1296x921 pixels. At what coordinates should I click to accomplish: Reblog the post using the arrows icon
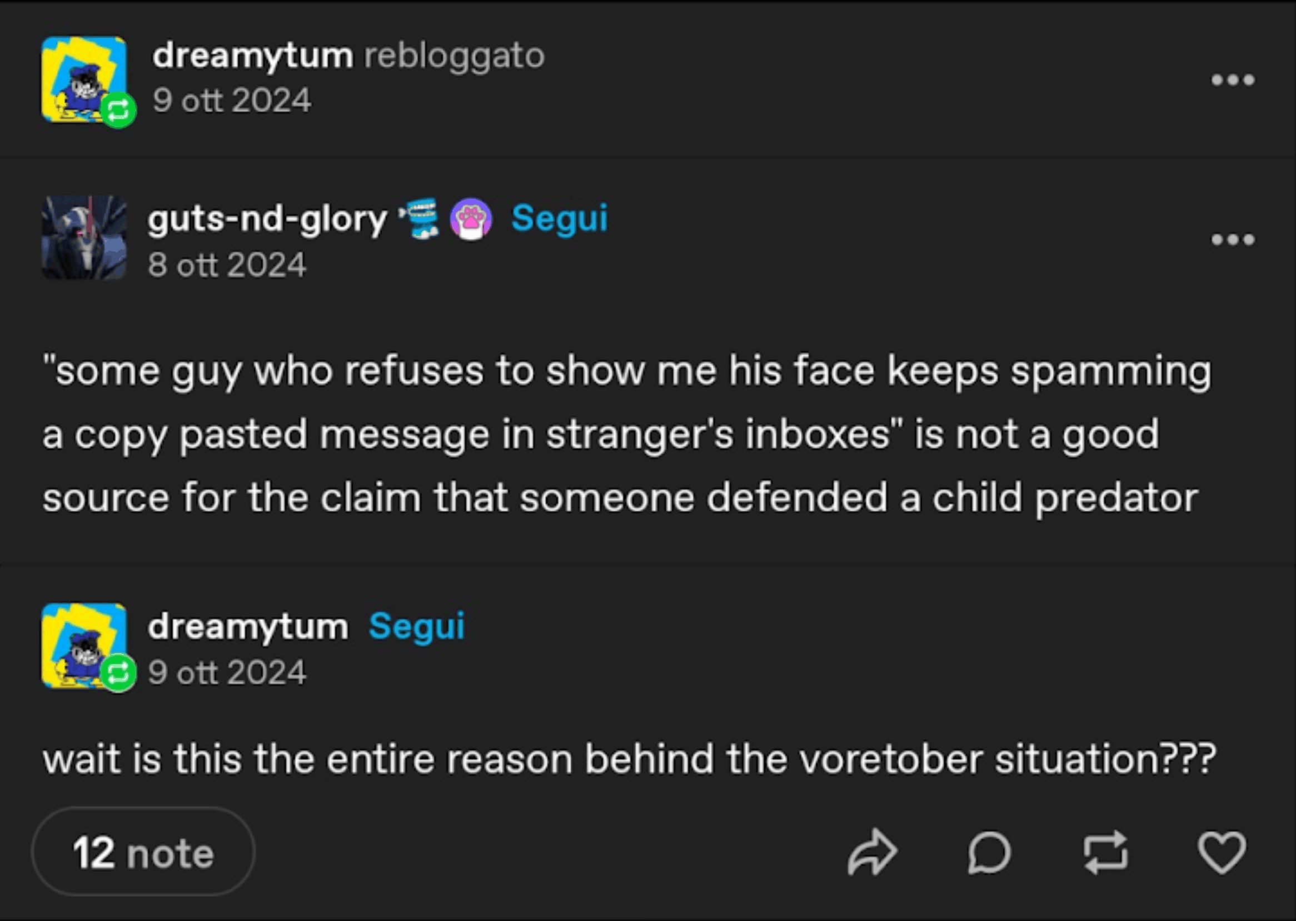(x=1105, y=852)
